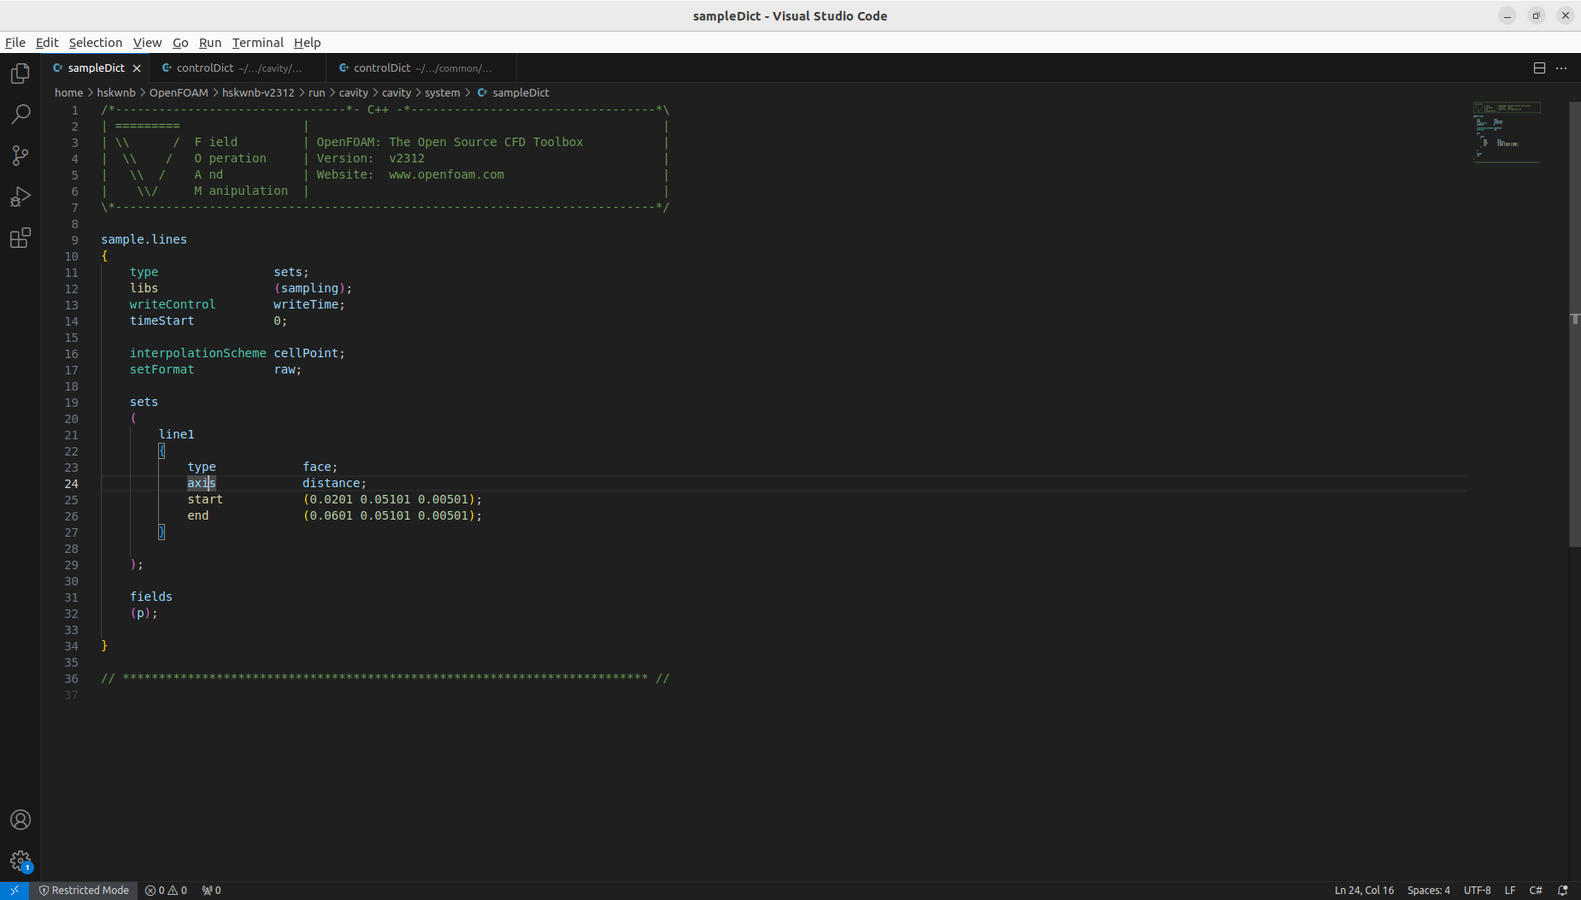Close the sampleDict tab
This screenshot has width=1581, height=900.
tap(137, 68)
